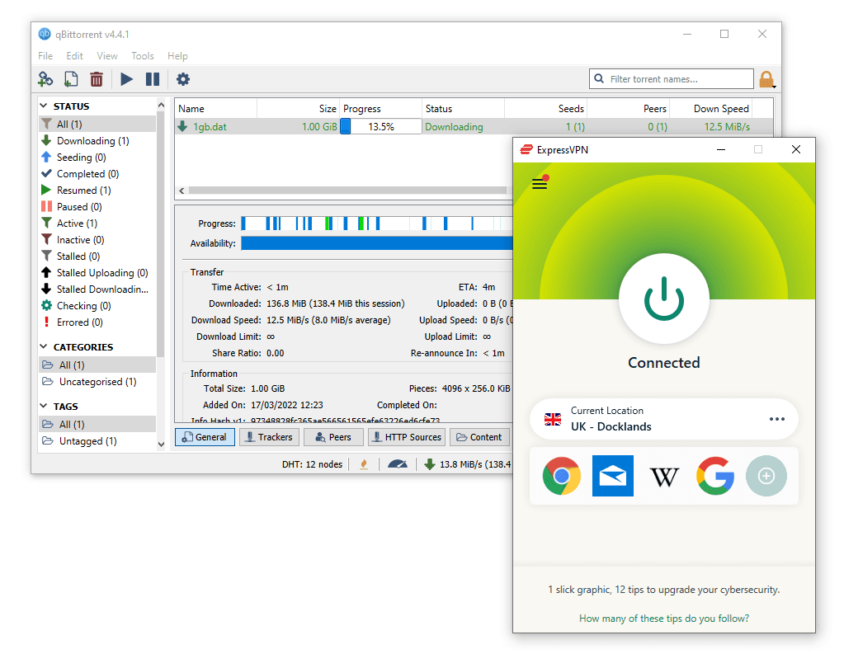Select the Untagged (1) tag
This screenshot has width=844, height=654.
click(x=97, y=441)
